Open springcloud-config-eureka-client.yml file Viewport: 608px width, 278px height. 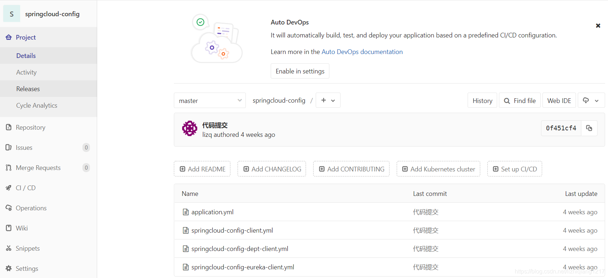pos(243,267)
